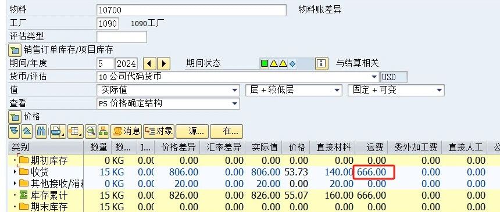
Task: Click the detail magnifier icon
Action: point(91,131)
